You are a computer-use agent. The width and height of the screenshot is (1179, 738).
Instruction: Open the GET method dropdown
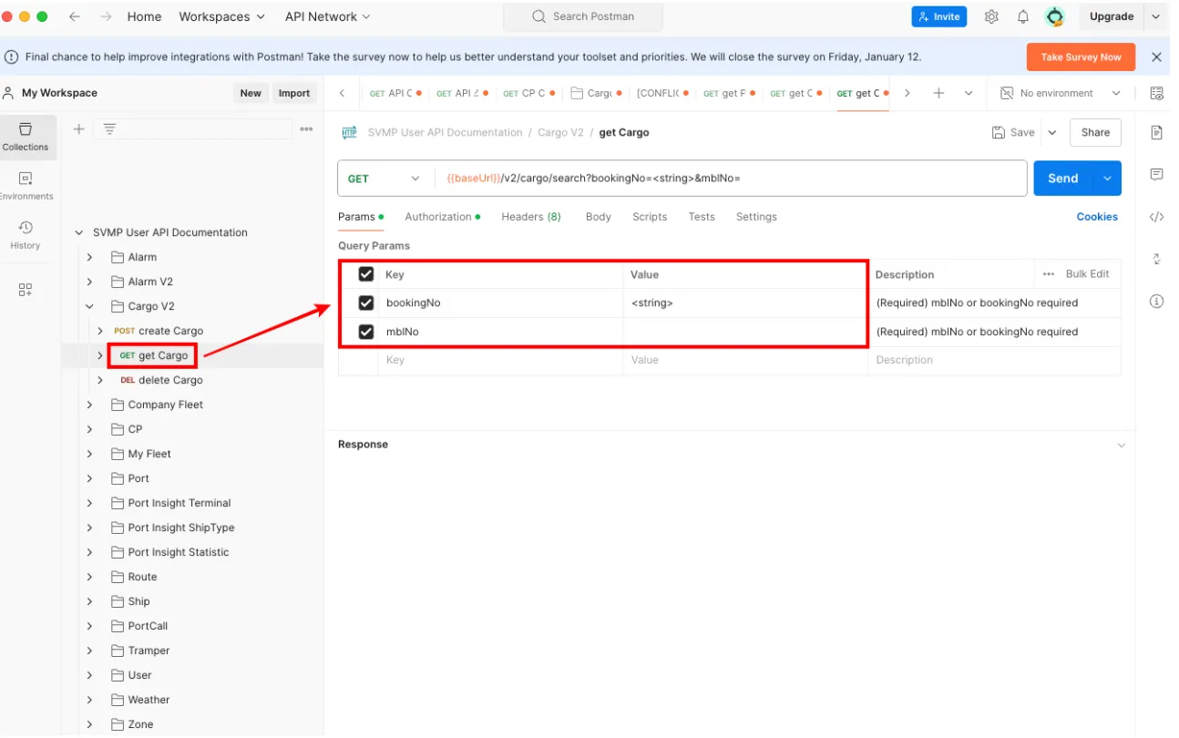[384, 179]
